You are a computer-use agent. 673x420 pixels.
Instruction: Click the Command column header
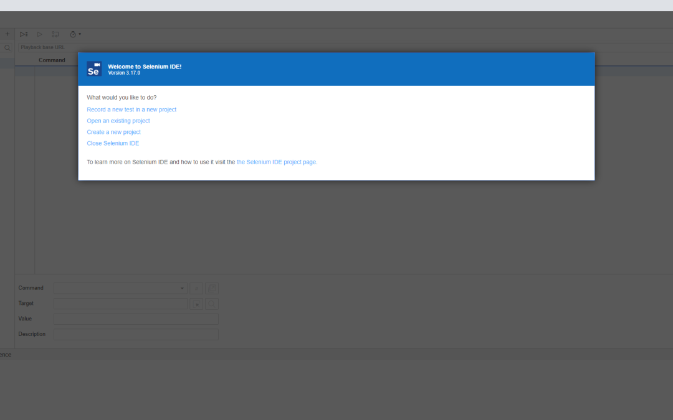(52, 60)
